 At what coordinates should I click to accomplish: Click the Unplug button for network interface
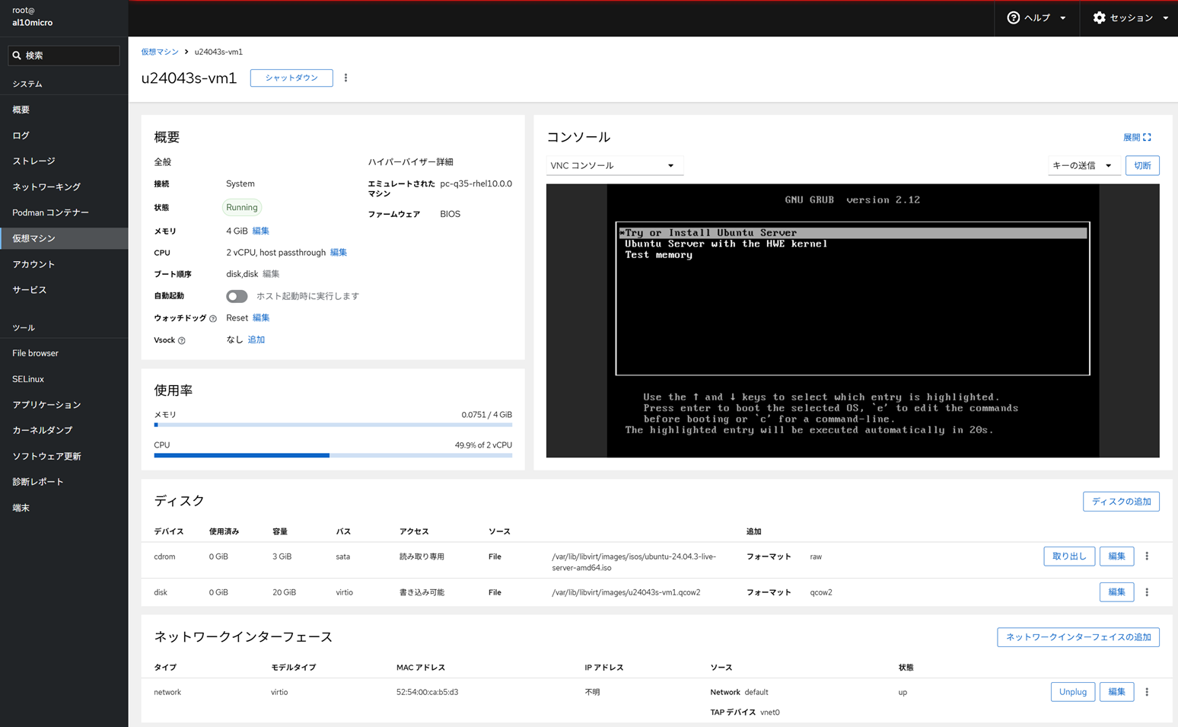tap(1073, 692)
